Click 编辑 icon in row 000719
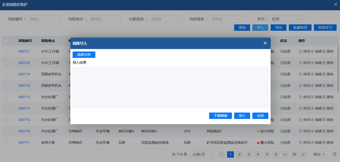This screenshot has width=340, height=162. (312, 74)
